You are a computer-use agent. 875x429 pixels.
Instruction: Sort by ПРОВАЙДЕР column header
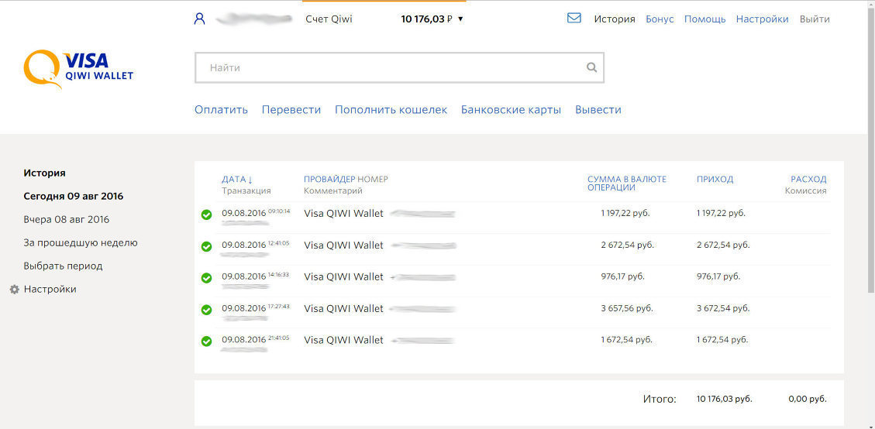click(329, 179)
